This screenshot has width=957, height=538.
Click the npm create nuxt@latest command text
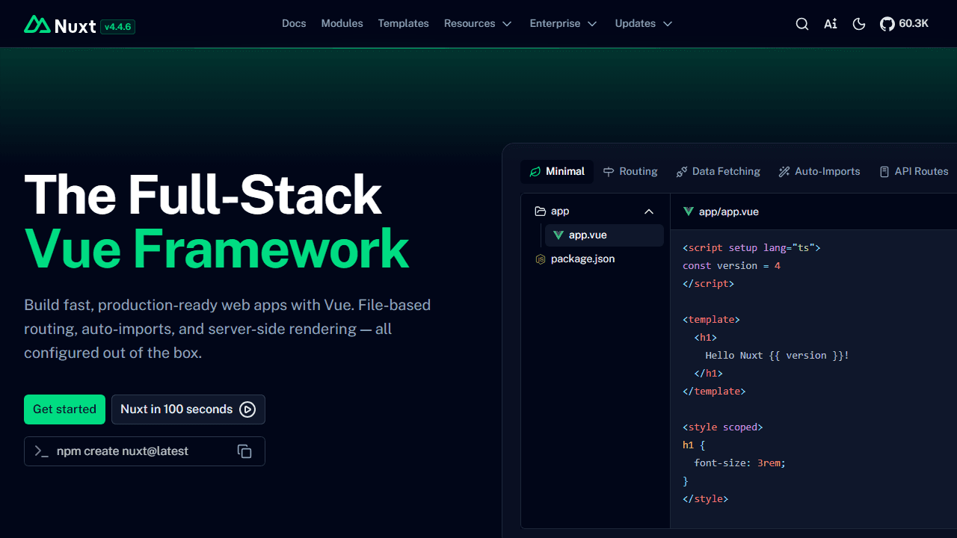click(x=123, y=451)
